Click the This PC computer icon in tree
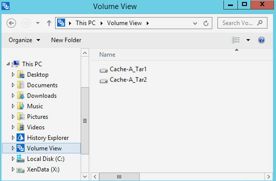276x181 pixels. [16, 64]
